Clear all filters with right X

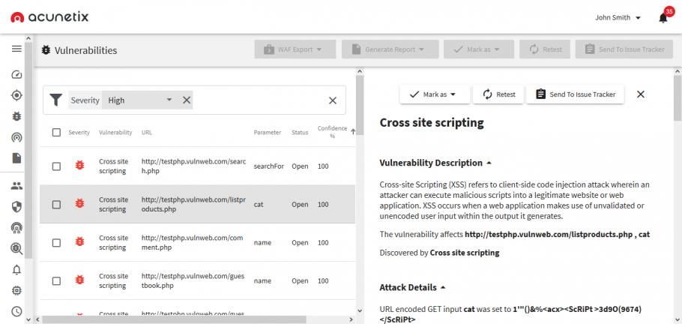[333, 100]
